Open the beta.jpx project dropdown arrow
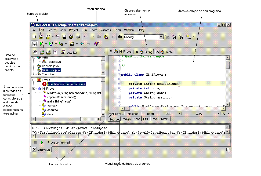Image resolution: width=261 pixels, height=176 pixels. pos(104,52)
